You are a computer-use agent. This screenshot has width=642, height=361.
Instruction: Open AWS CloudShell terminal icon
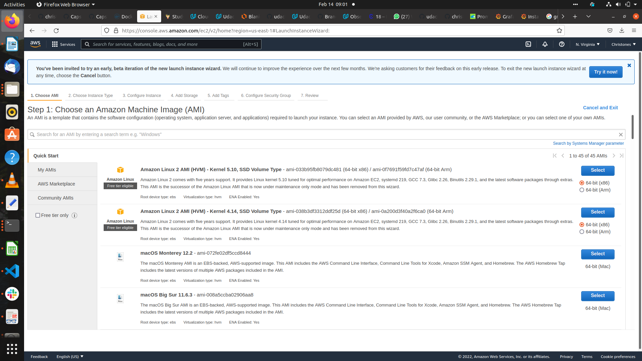click(x=528, y=44)
